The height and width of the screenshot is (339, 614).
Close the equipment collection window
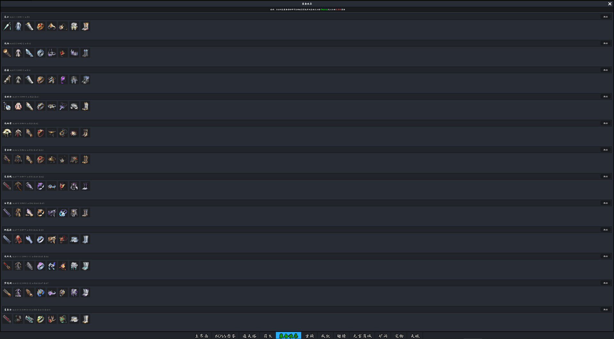[610, 4]
